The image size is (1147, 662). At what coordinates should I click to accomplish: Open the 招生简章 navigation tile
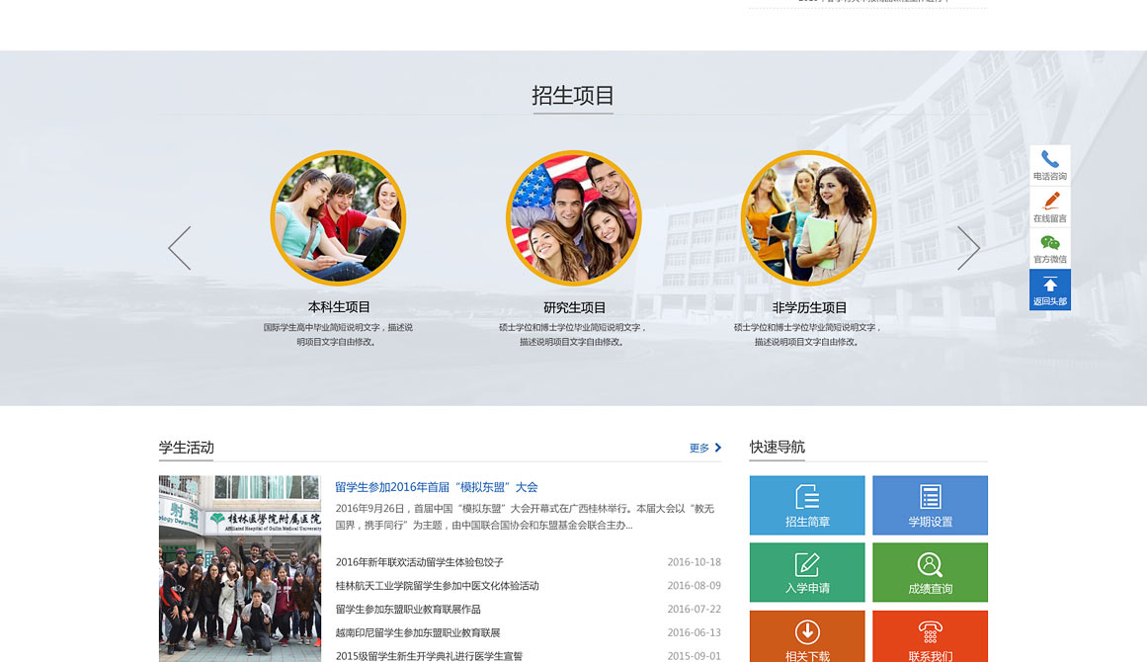click(807, 506)
